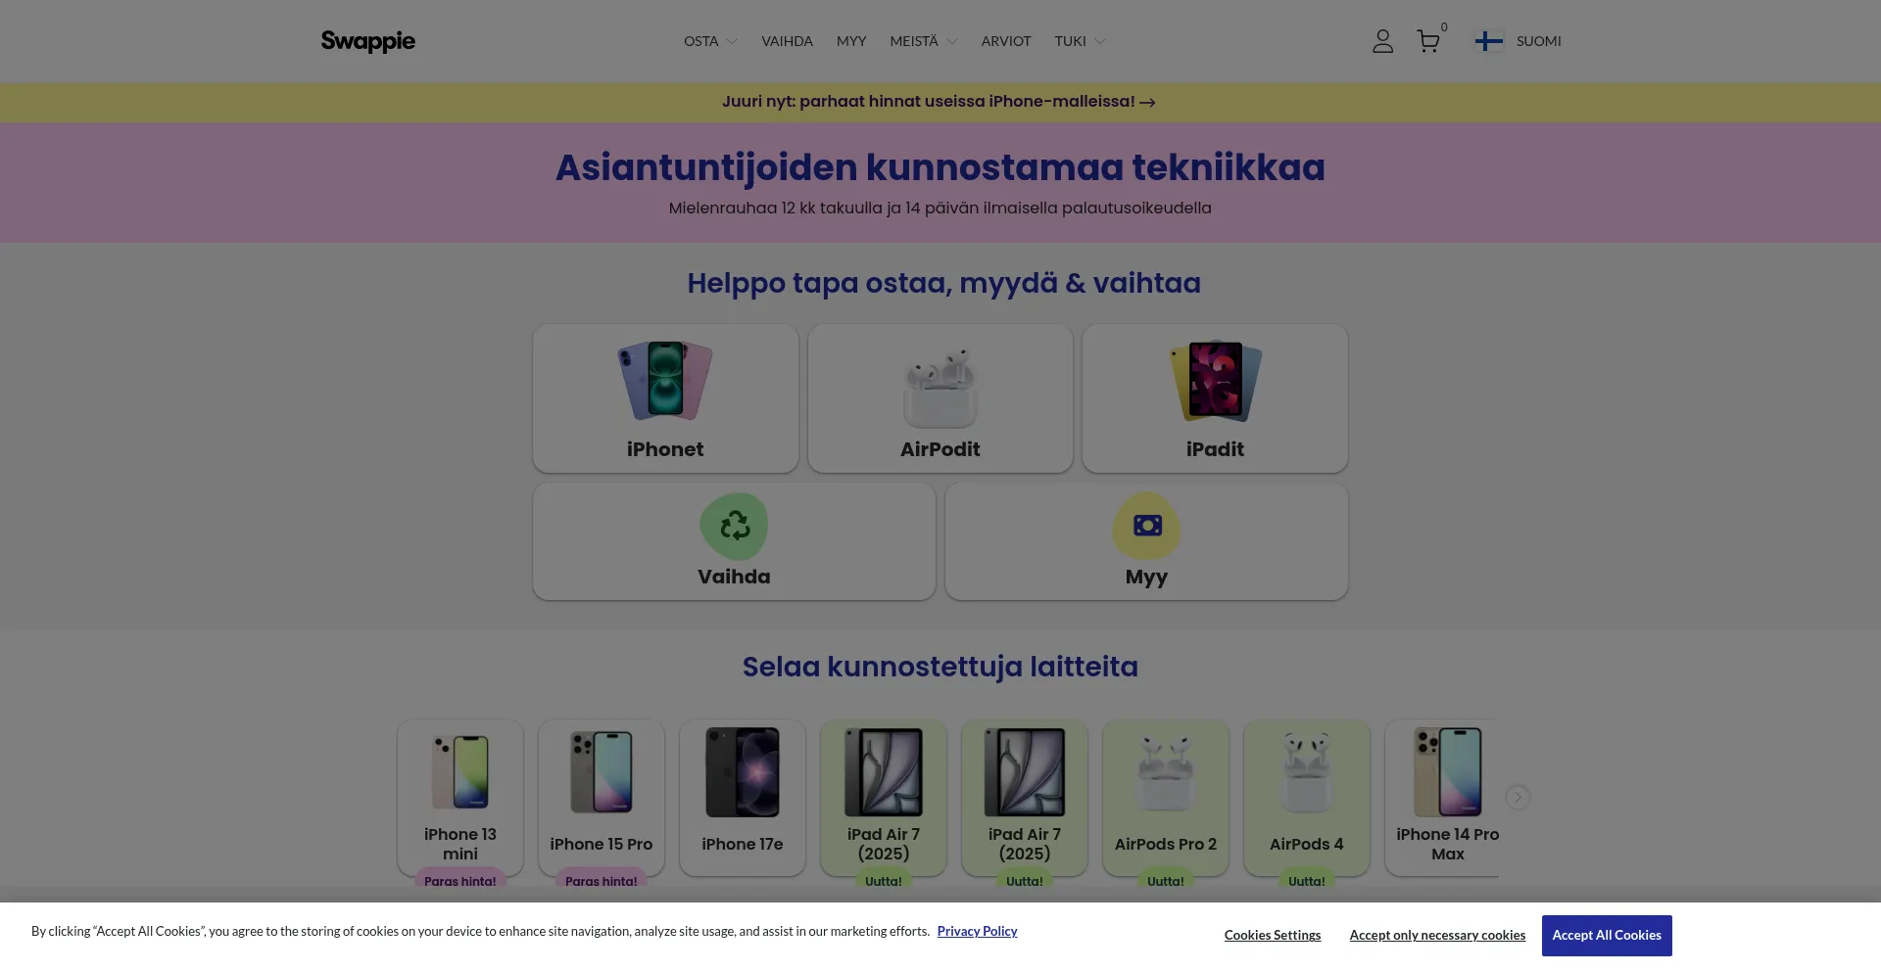
Task: Click the yellow iPhone deals banner
Action: [x=940, y=102]
